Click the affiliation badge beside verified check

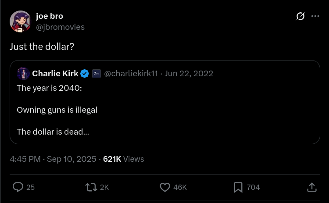[x=97, y=74]
